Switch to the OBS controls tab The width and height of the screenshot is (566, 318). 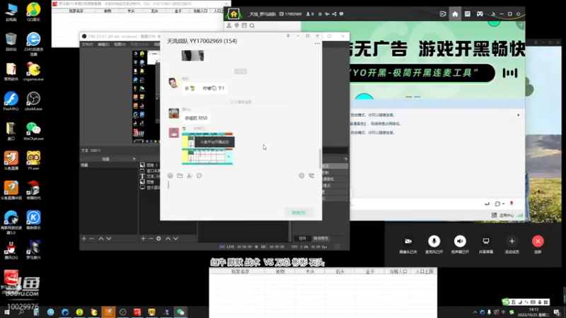tap(303, 238)
